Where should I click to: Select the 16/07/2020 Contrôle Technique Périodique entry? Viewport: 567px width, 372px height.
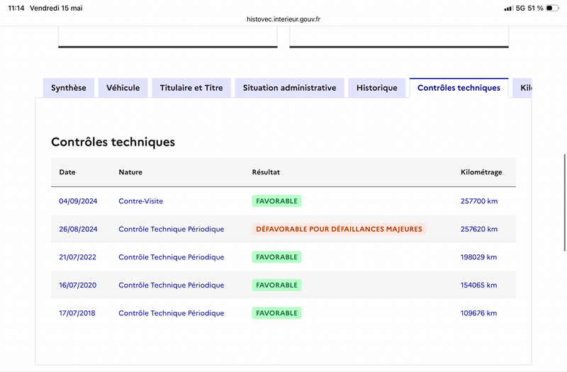pyautogui.click(x=172, y=285)
